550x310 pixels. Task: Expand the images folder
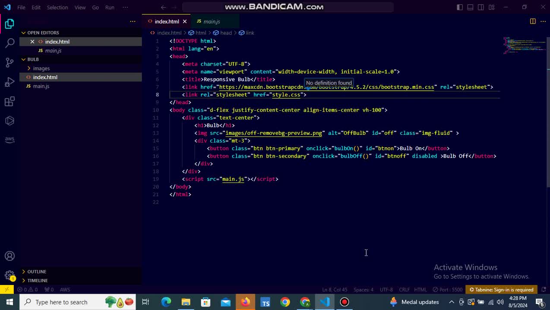click(x=41, y=68)
